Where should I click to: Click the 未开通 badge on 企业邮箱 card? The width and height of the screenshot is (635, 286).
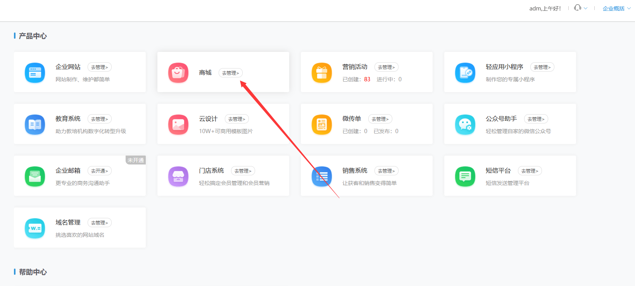[x=136, y=160]
